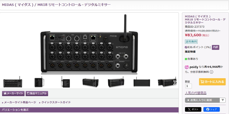Click the 通常価格 strikethrough price
229x114 pixels.
tap(203, 31)
